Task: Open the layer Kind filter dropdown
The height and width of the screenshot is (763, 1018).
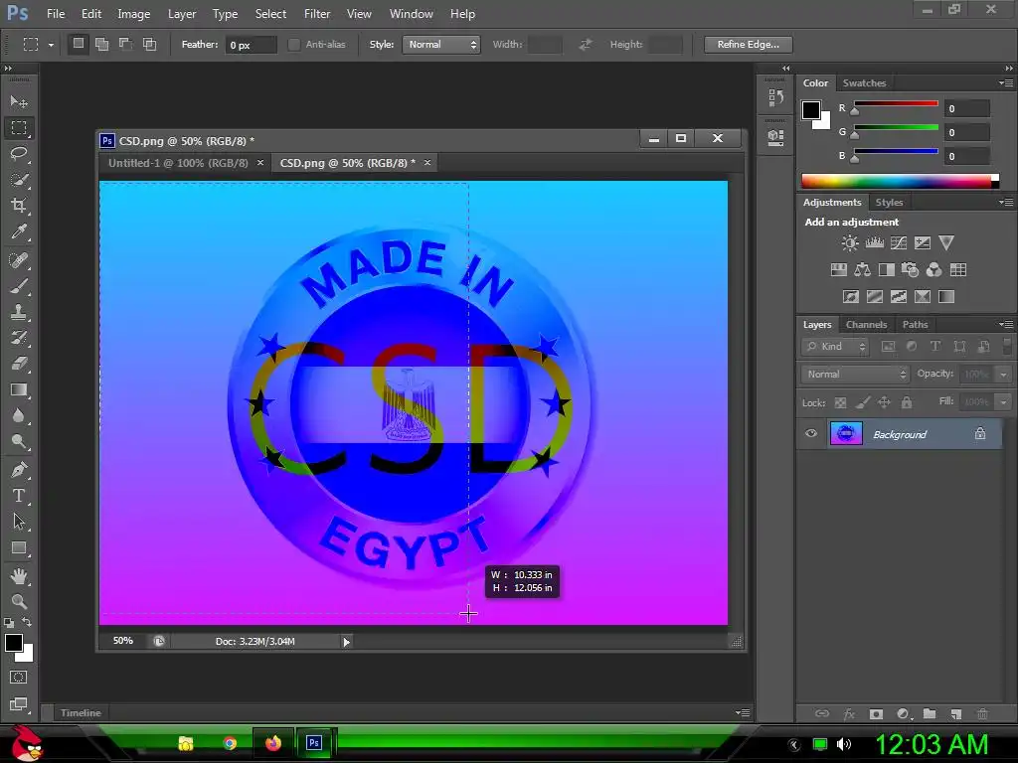Action: (835, 347)
